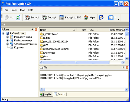Click the C:\ path address bar

65,24
